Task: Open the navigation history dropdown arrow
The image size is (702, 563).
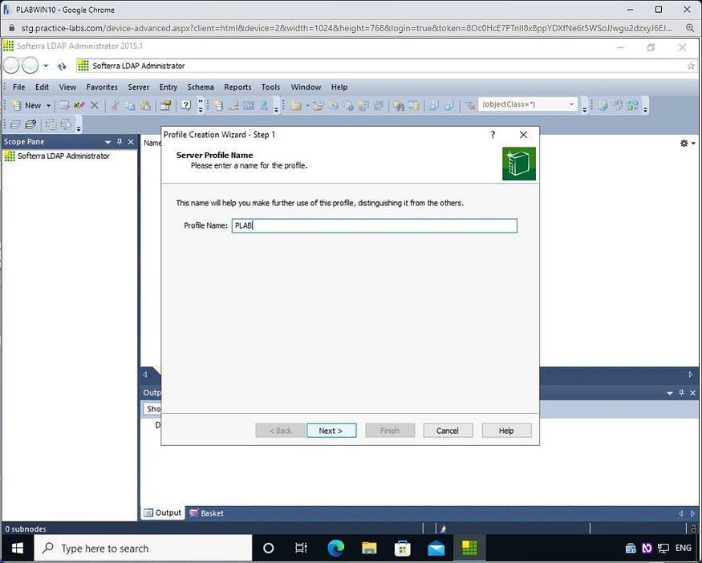Action: click(x=46, y=66)
